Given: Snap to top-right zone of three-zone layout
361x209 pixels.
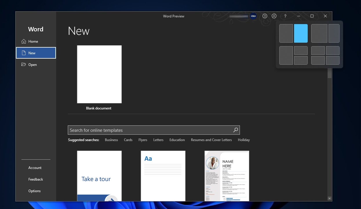Looking at the screenshot, I should [x=301, y=51].
